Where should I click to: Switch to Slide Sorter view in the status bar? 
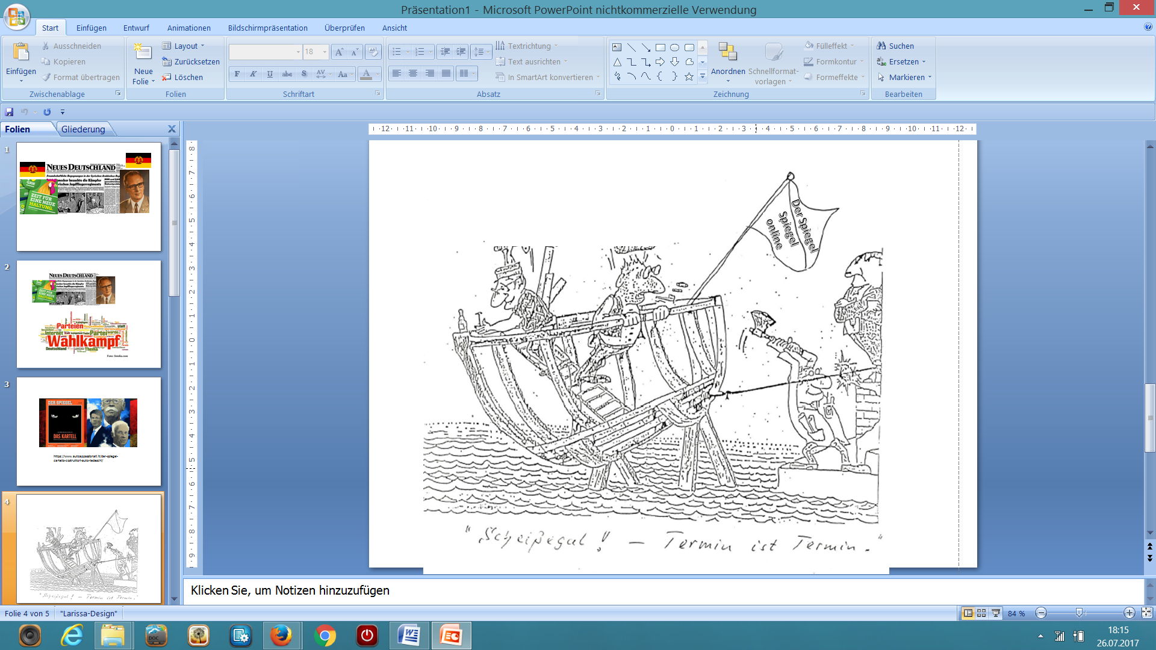(981, 613)
